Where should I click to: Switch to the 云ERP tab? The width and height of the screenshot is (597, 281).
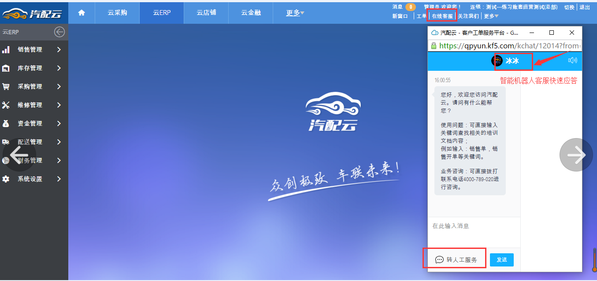pyautogui.click(x=162, y=13)
